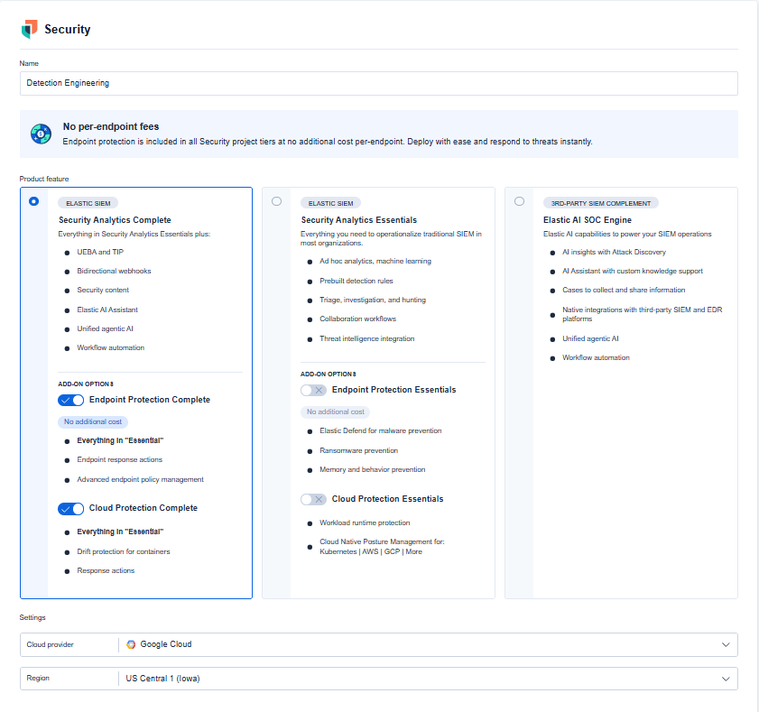Click the Cloud Protection Essentials label
Viewport: 759px width, 712px height.
pos(387,499)
